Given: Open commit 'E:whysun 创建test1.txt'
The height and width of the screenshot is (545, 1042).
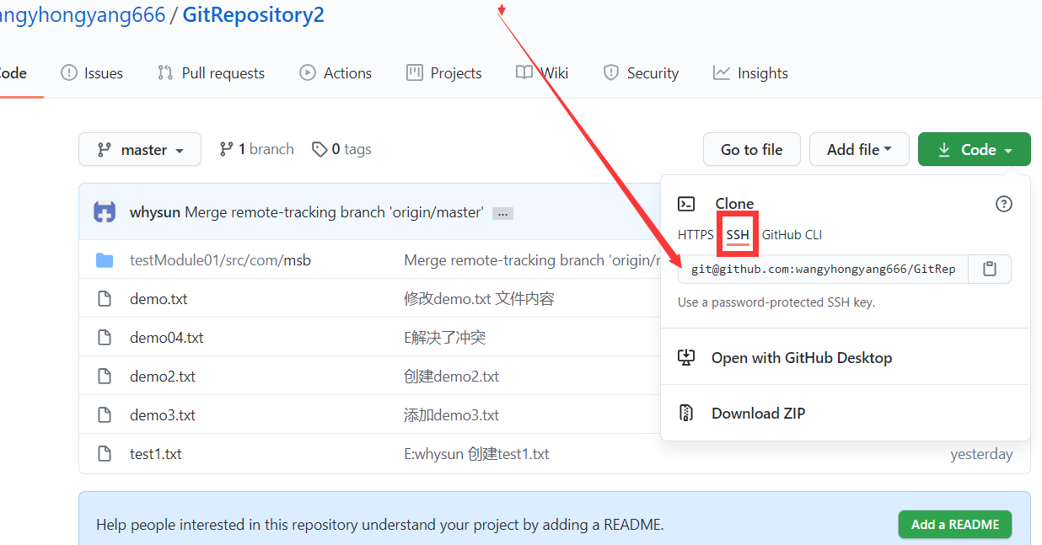Looking at the screenshot, I should (477, 454).
